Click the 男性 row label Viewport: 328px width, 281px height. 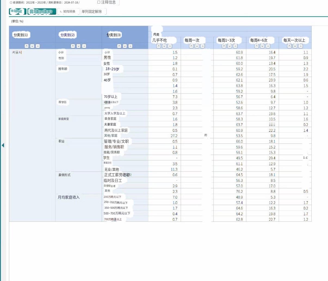click(x=107, y=58)
